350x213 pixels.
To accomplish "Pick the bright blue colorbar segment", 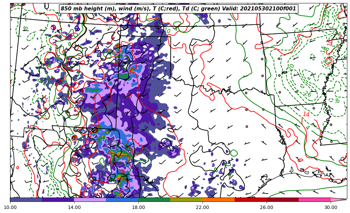I will [122, 200].
